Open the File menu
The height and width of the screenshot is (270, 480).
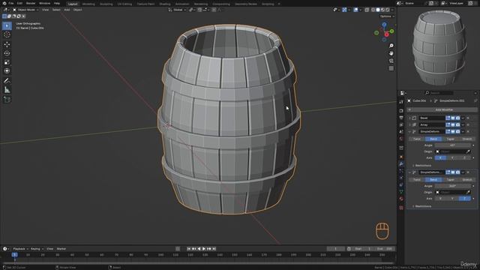(x=11, y=3)
